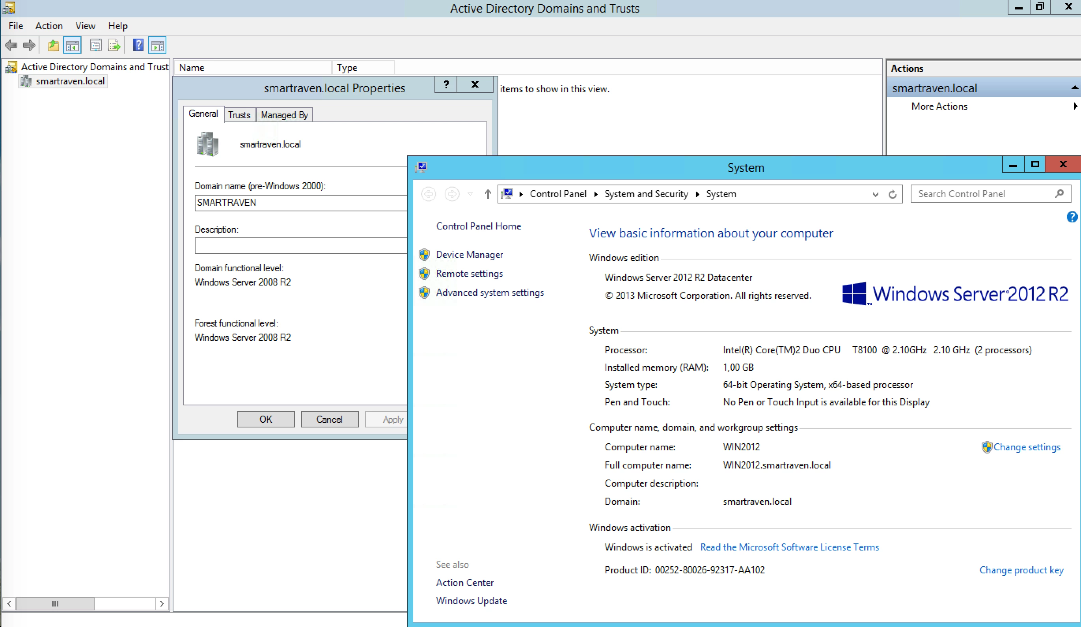
Task: Open Advanced system settings link
Action: pos(490,293)
